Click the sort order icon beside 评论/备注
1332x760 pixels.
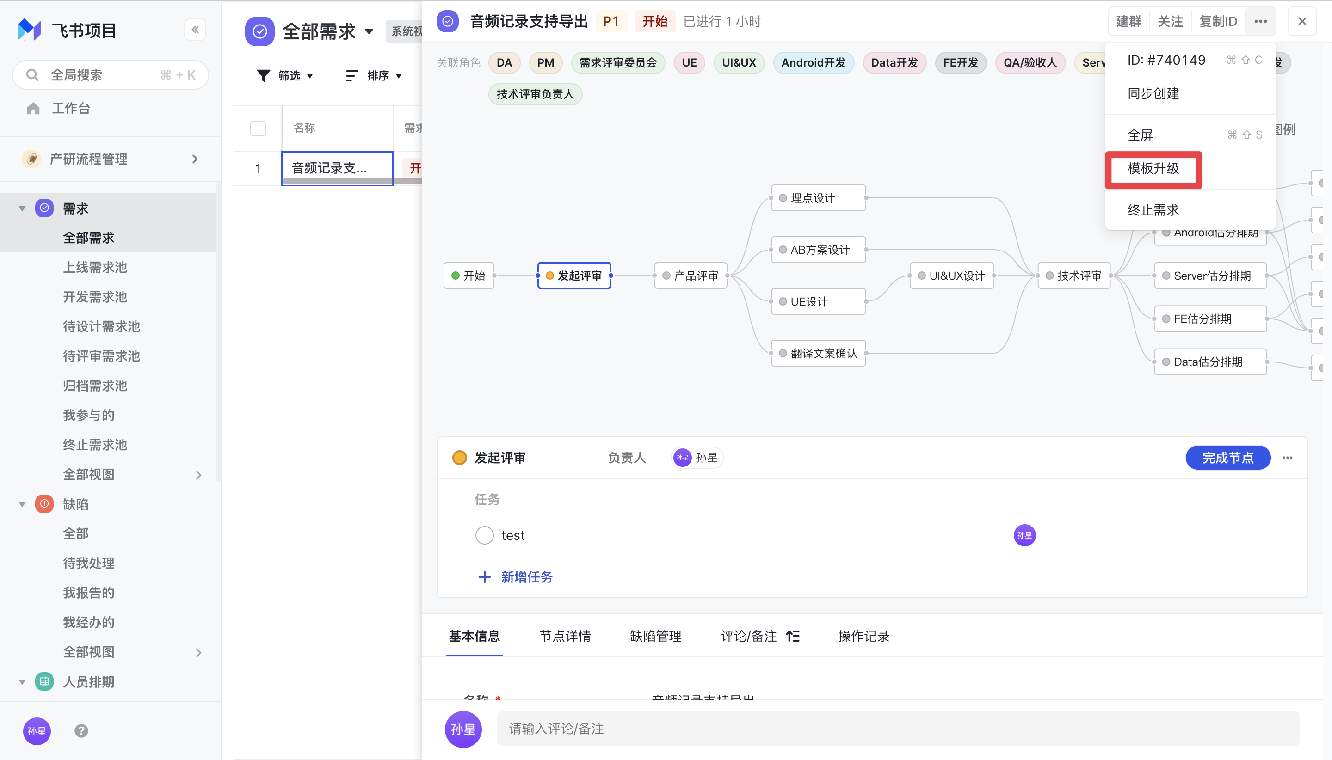(793, 636)
